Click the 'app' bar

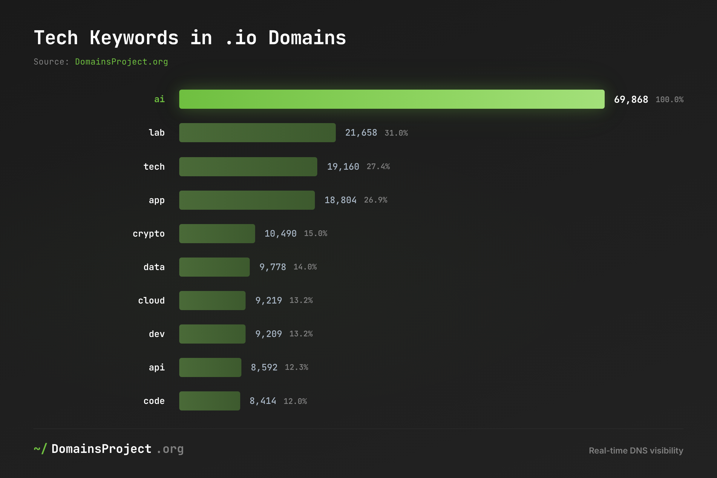pos(247,200)
